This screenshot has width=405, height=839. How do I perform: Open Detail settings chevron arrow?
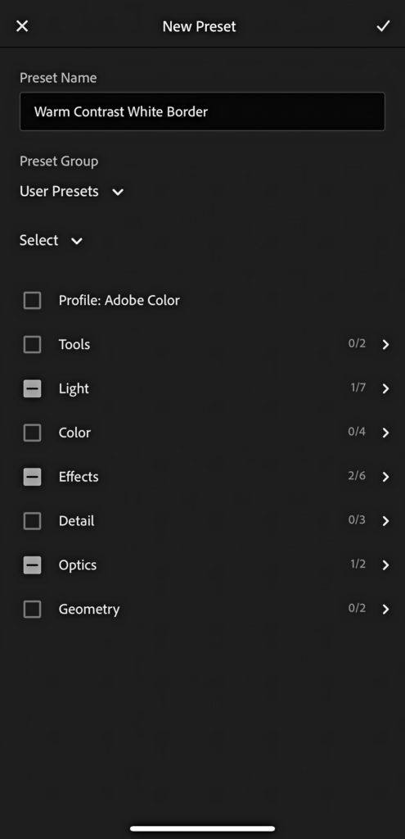point(385,521)
